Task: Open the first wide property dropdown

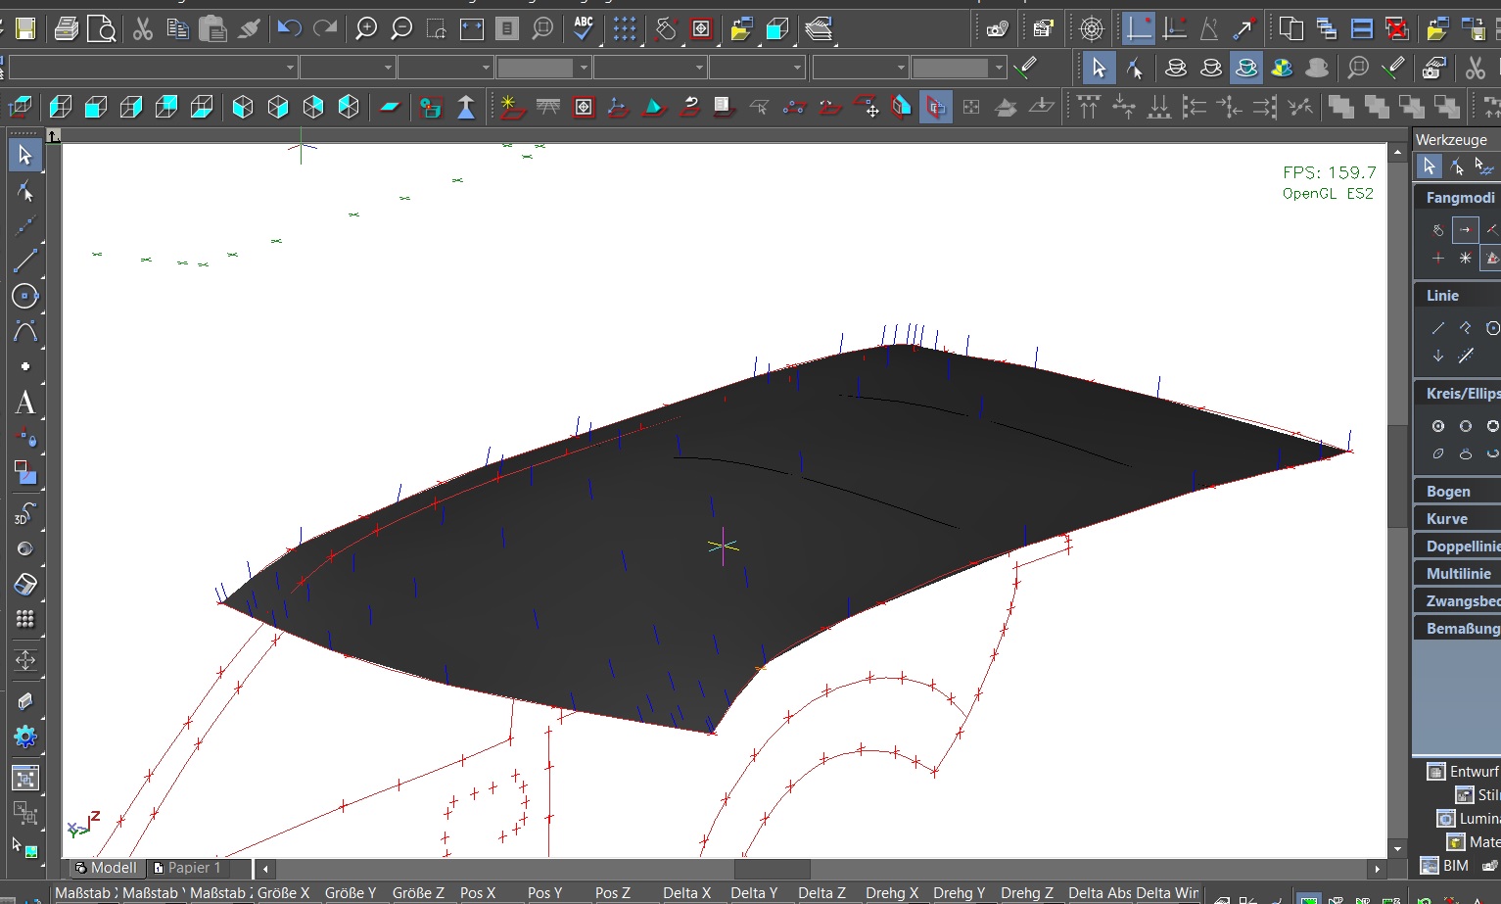Action: 153,68
